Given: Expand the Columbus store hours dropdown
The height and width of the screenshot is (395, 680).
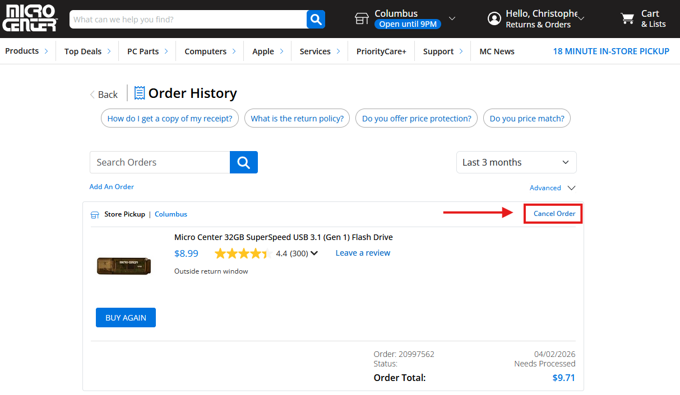Looking at the screenshot, I should point(452,19).
